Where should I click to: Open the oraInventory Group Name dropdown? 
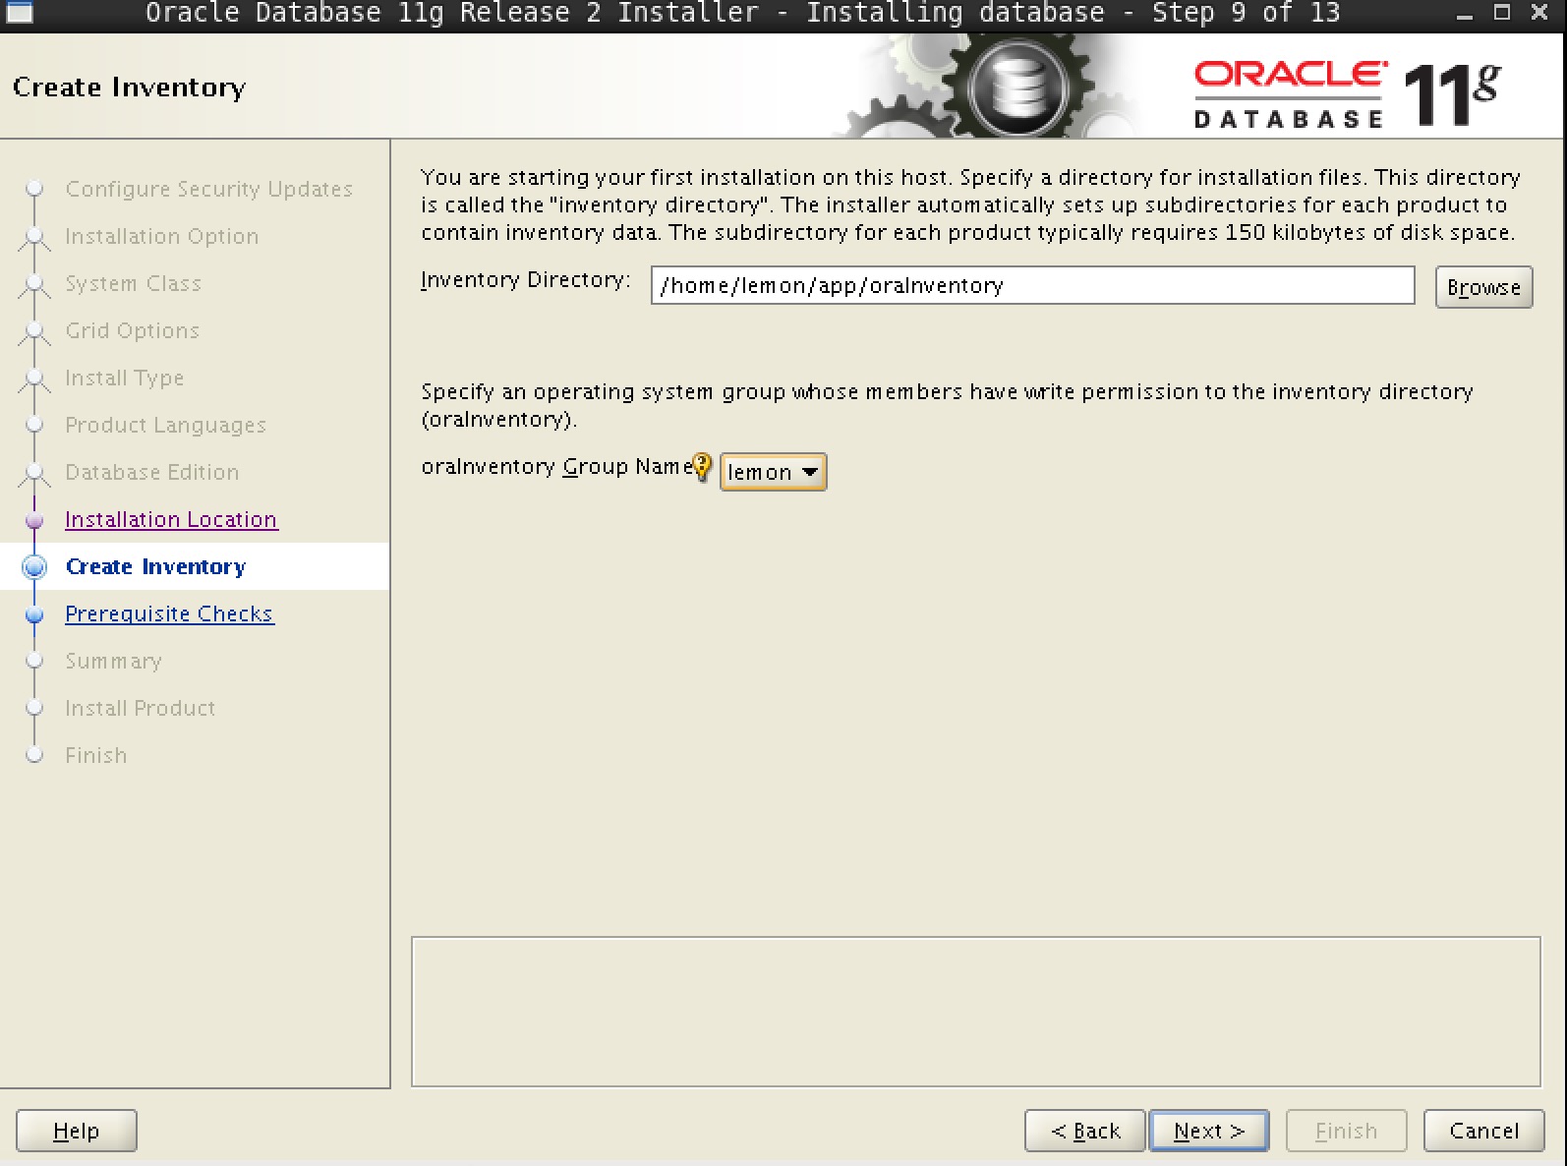click(774, 472)
